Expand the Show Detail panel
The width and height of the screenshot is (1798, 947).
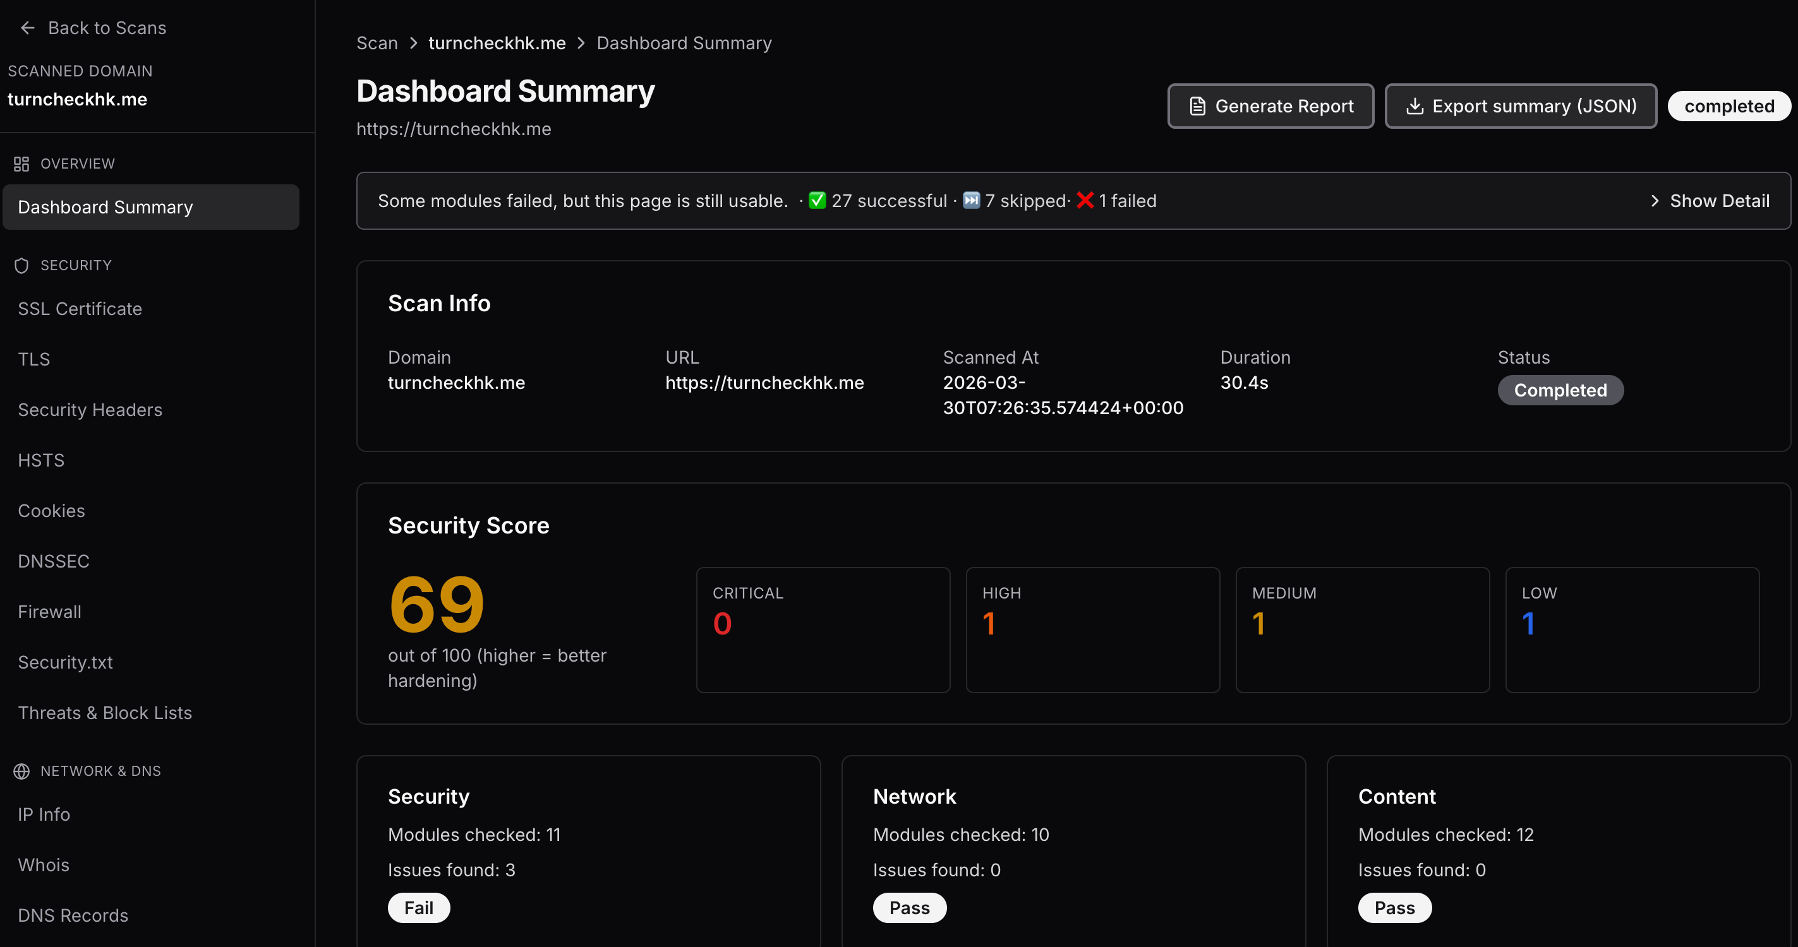tap(1710, 200)
